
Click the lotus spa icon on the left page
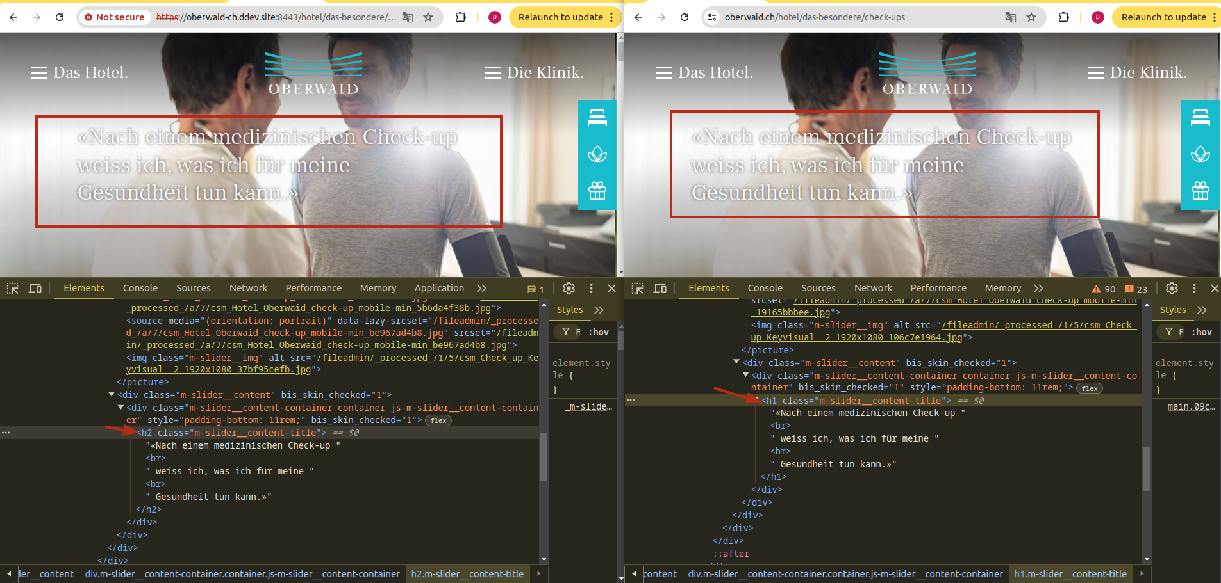click(597, 154)
